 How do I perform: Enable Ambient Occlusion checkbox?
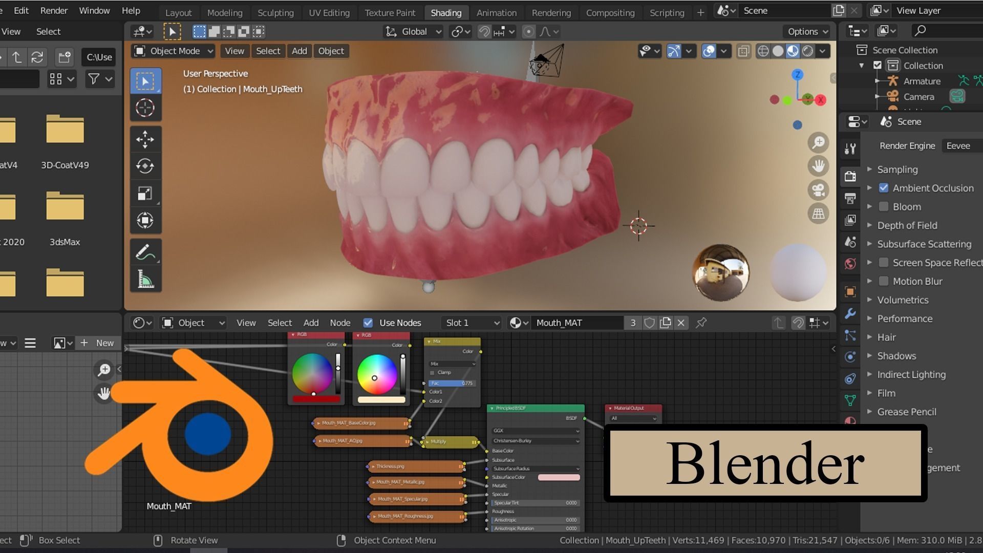pyautogui.click(x=884, y=188)
